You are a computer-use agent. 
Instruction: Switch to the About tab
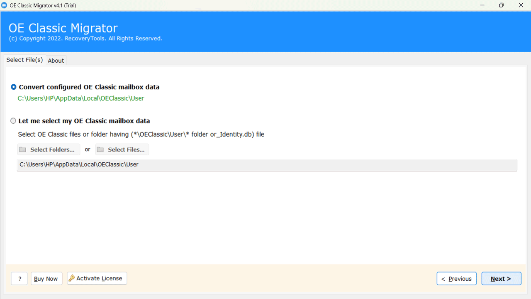point(56,61)
